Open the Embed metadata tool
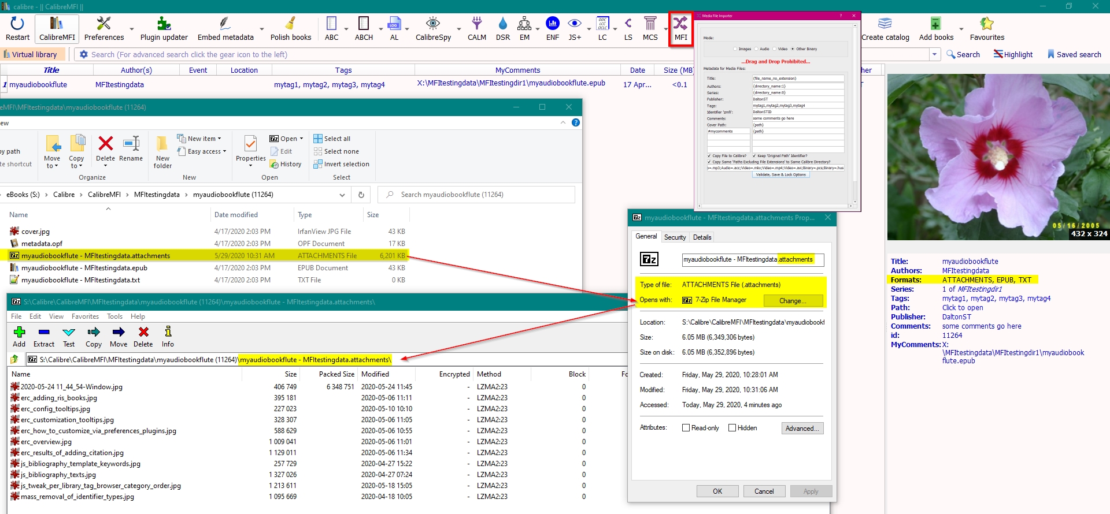1110x514 pixels. point(225,28)
